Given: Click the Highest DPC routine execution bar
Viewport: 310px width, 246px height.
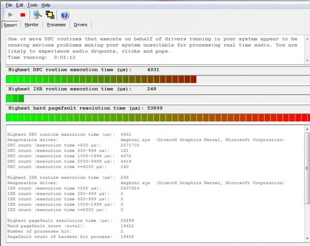Looking at the screenshot, I should 101,79.
